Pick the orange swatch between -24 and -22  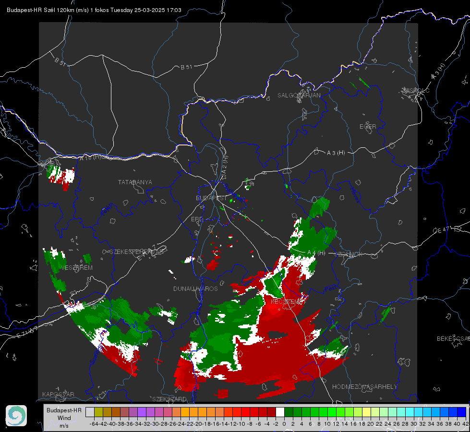185,412
